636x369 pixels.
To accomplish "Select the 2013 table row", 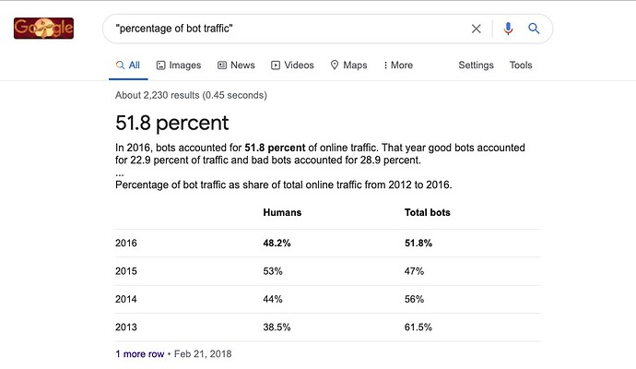I will coord(328,327).
